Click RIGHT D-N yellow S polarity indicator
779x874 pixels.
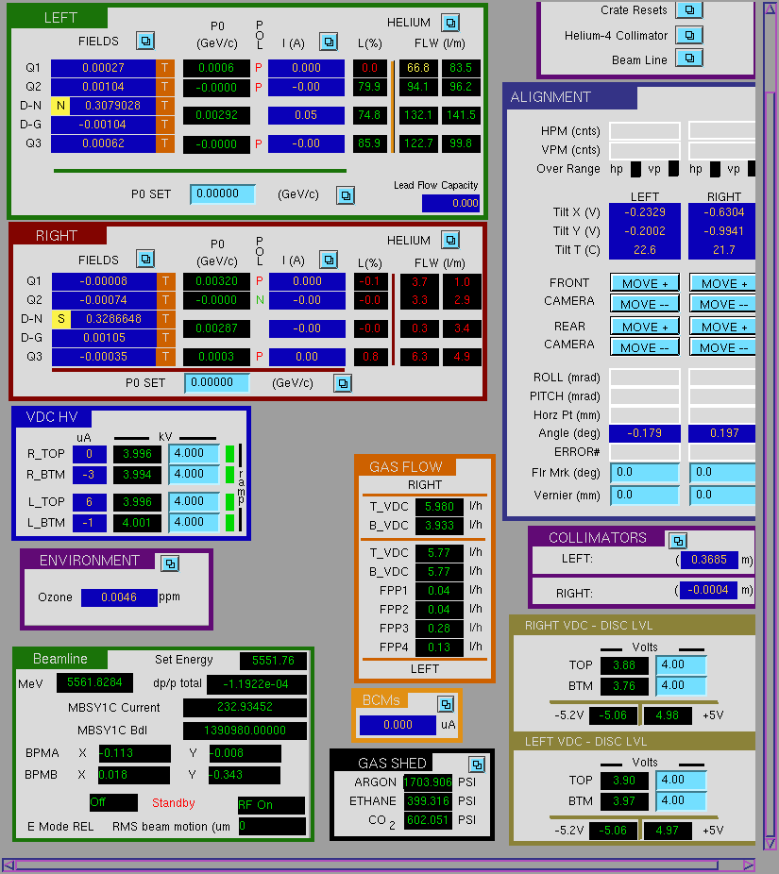click(x=61, y=319)
